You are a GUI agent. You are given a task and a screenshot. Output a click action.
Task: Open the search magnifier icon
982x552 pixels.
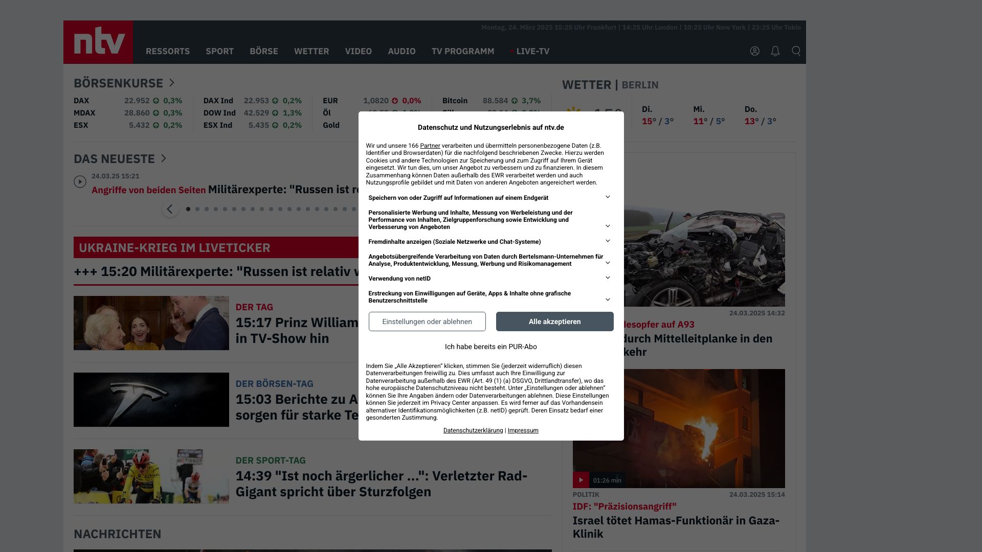coord(796,51)
